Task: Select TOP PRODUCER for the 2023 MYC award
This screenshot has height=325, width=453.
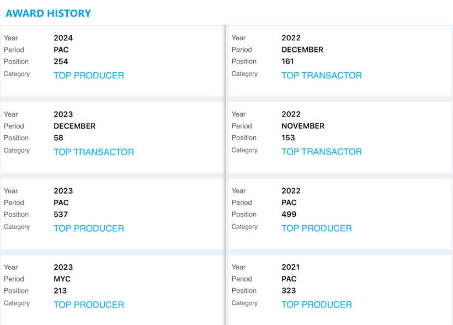Action: click(88, 305)
